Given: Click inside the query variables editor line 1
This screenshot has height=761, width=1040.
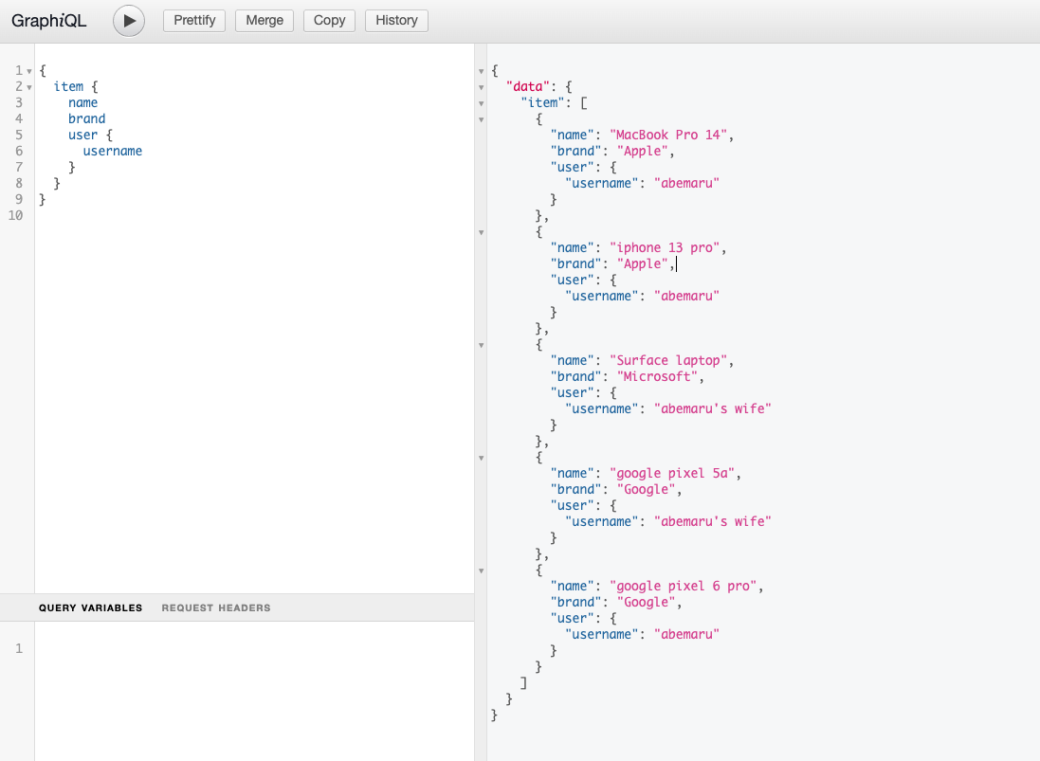Looking at the screenshot, I should [254, 648].
